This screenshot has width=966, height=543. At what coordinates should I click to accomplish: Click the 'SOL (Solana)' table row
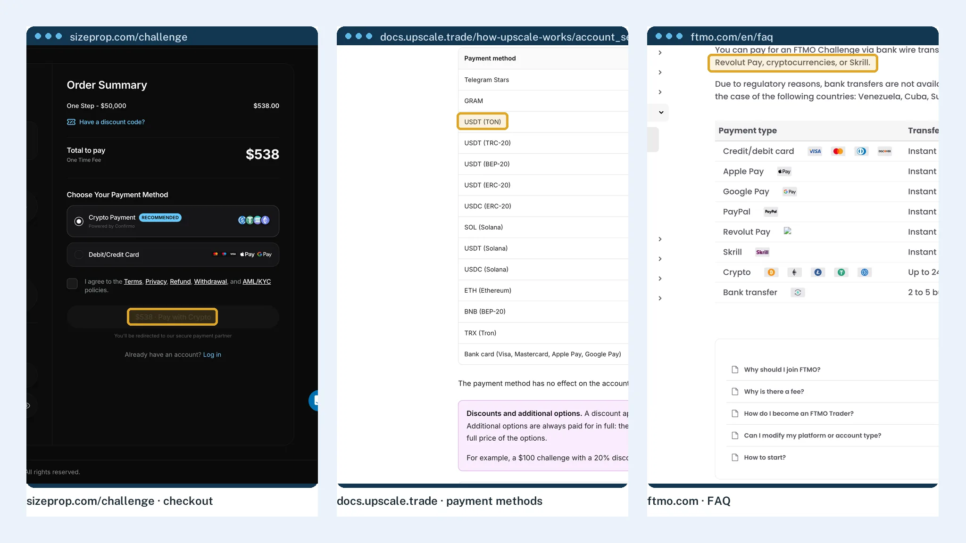(543, 227)
